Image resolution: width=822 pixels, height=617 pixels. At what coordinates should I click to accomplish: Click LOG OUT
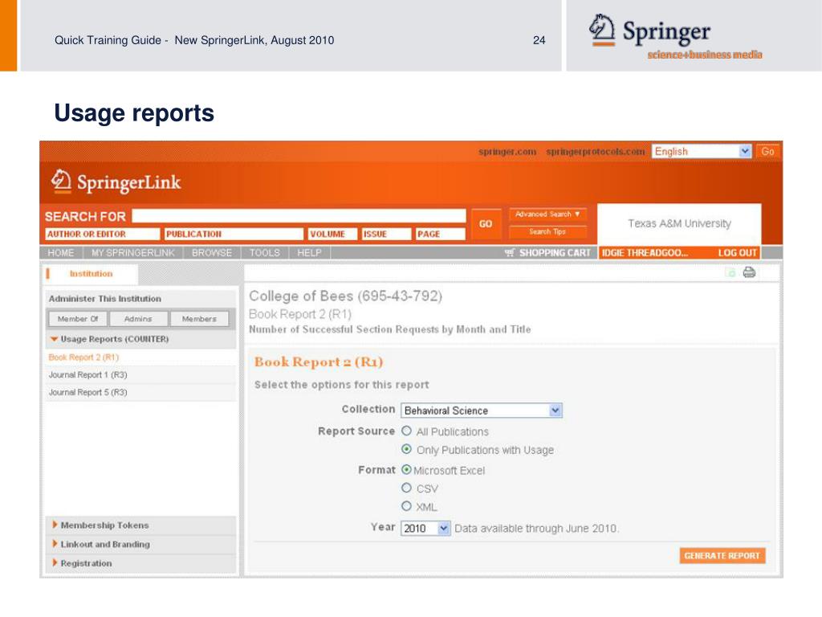(737, 253)
